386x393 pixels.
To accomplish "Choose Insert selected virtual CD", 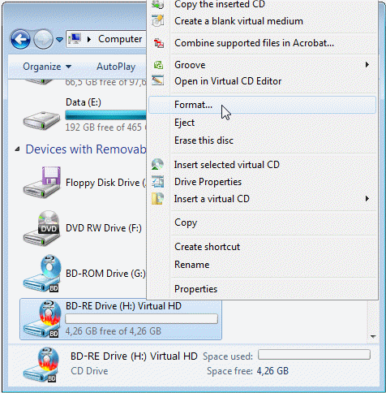I will coord(226,165).
